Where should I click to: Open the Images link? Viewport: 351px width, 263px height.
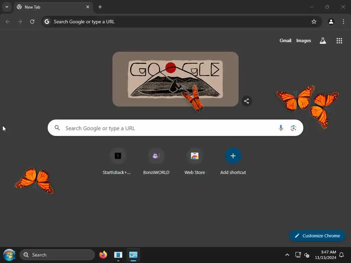[304, 41]
